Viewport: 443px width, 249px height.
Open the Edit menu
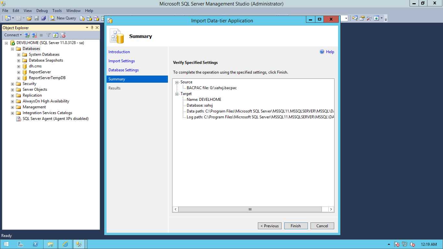coord(16,11)
